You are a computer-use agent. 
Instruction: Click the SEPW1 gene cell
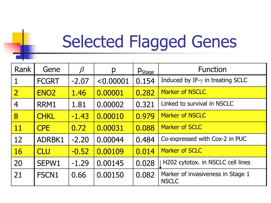(x=52, y=163)
